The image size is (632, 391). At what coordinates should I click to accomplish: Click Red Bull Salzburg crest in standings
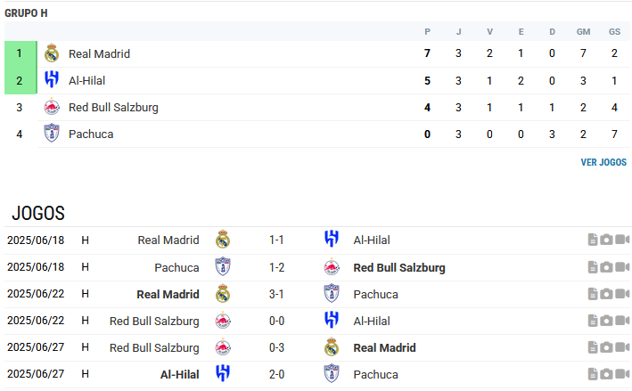[52, 107]
